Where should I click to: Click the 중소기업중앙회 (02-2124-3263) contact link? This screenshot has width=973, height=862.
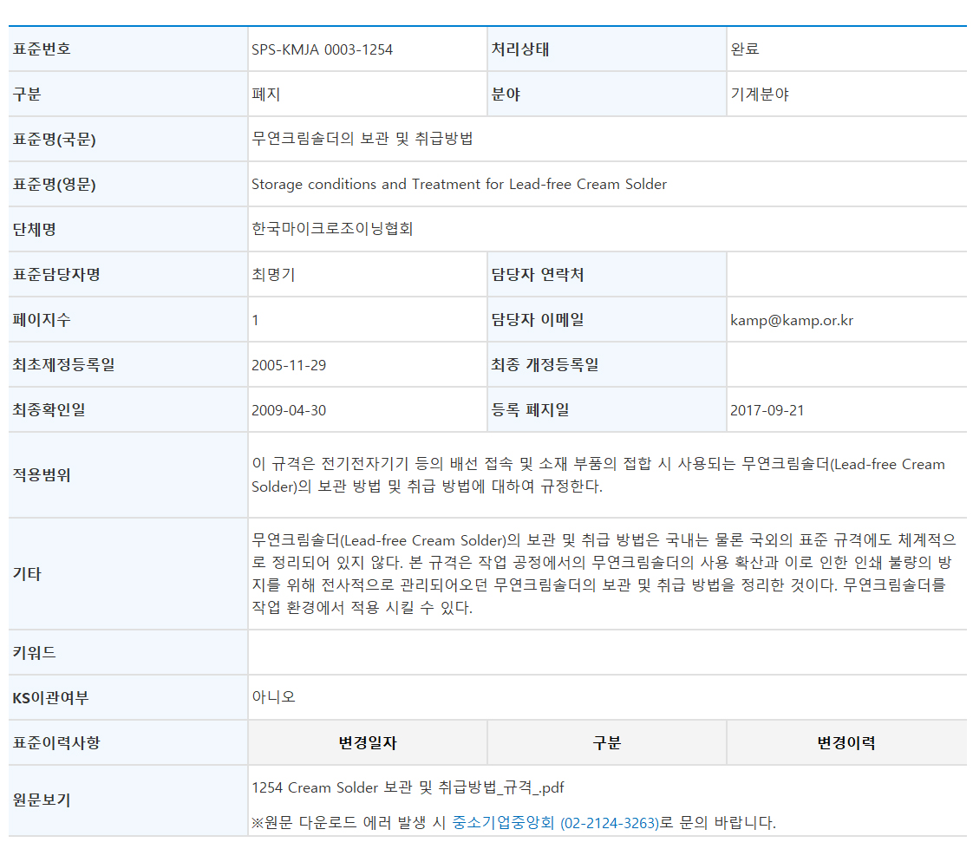pos(555,823)
